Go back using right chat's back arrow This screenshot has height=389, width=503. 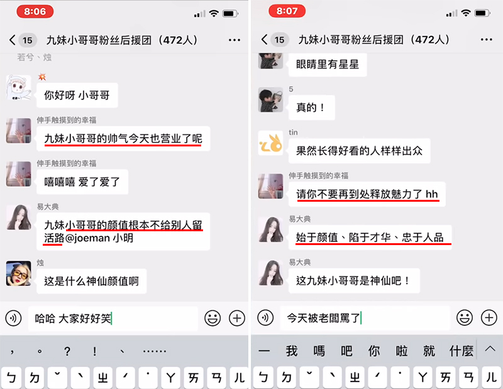point(264,40)
